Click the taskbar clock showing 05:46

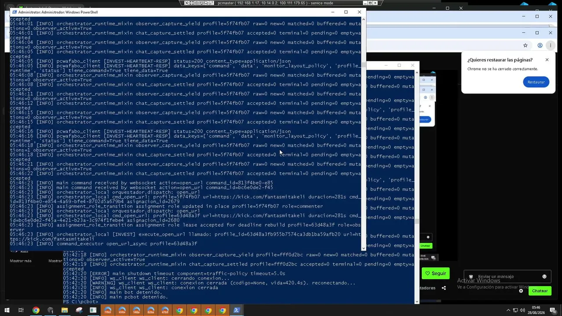pos(537,310)
